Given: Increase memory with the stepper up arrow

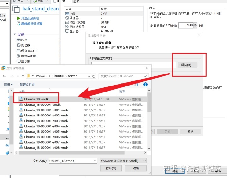Looking at the screenshot, I should pos(195,24).
